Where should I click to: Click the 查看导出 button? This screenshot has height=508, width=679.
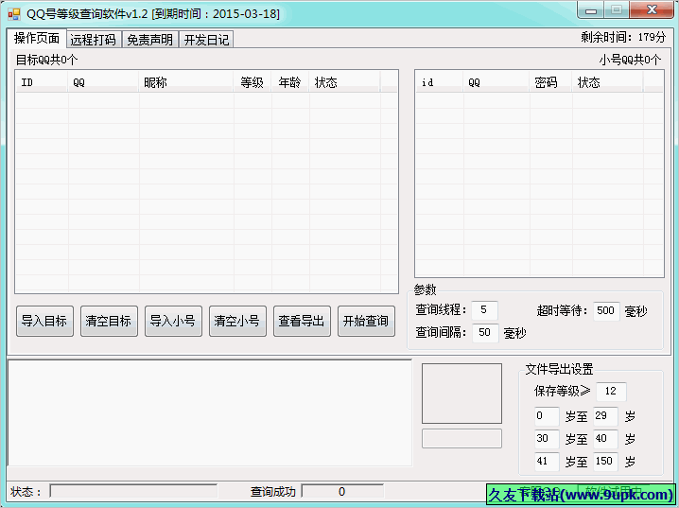point(302,321)
